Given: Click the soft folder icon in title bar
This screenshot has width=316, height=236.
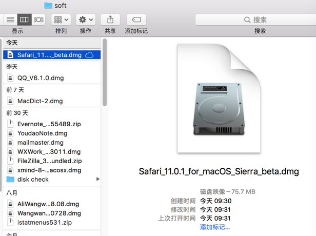Looking at the screenshot, I should click(x=48, y=5).
